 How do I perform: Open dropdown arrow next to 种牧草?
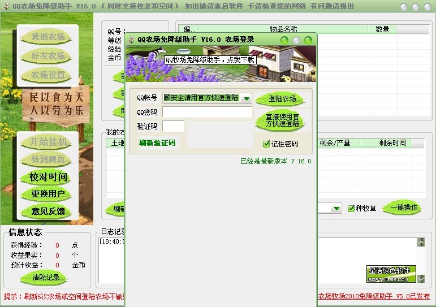(336, 208)
